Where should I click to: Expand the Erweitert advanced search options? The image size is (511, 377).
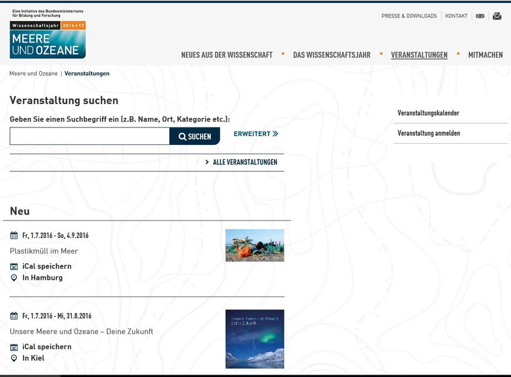(x=256, y=134)
